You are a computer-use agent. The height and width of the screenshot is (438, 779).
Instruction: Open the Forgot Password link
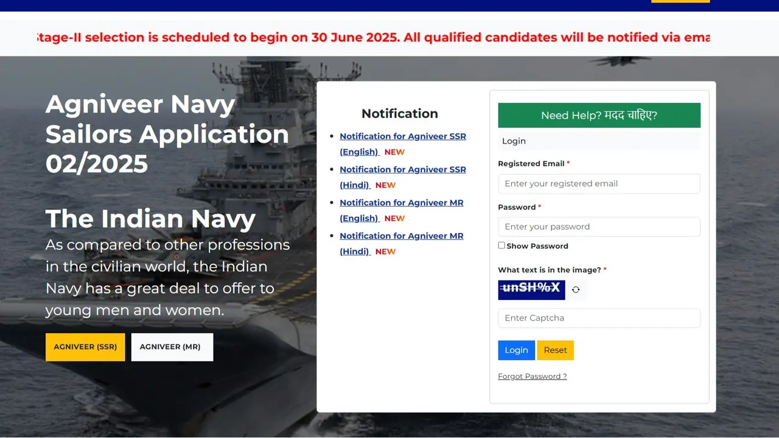(532, 376)
